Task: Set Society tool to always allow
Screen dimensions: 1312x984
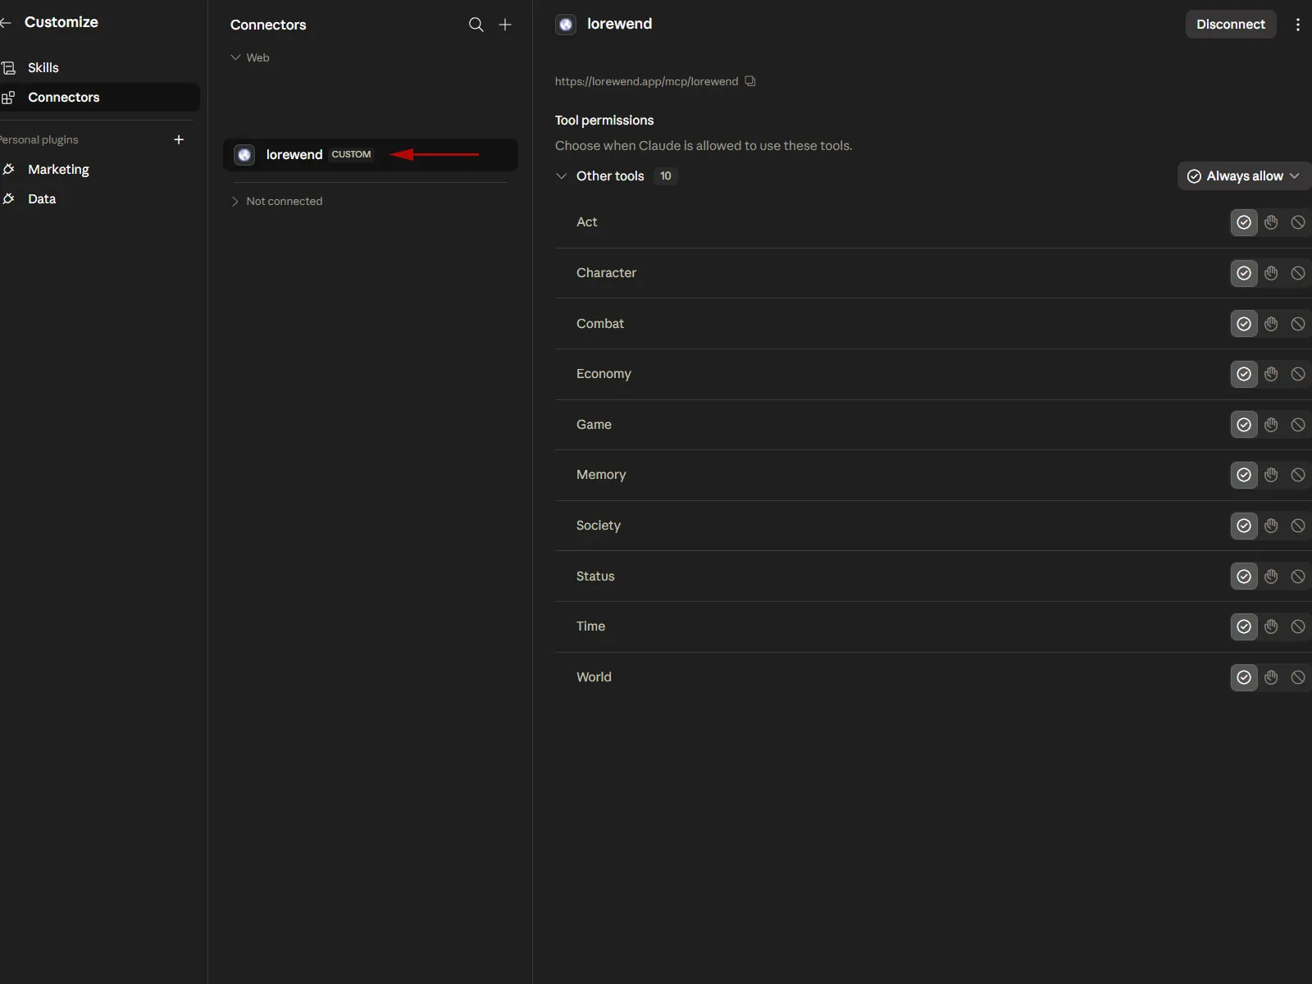Action: [x=1244, y=526]
